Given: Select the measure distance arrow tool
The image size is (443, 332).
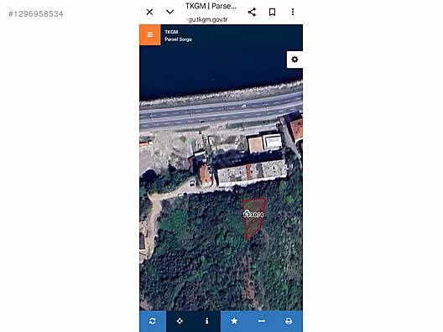Looking at the screenshot, I should 262,321.
